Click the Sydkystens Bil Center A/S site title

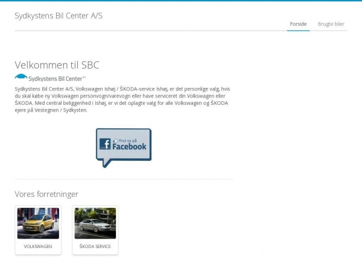click(59, 16)
